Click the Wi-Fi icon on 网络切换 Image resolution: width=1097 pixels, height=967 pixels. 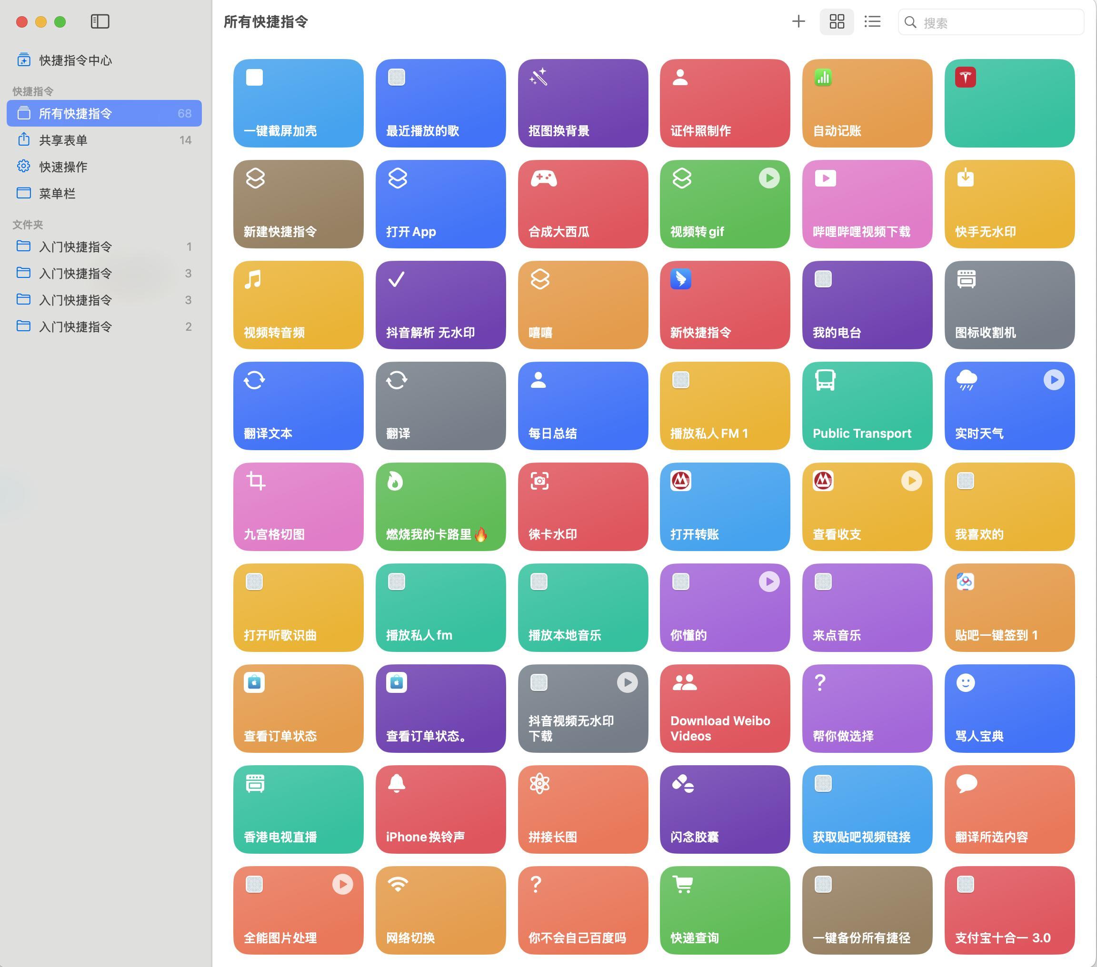[397, 884]
